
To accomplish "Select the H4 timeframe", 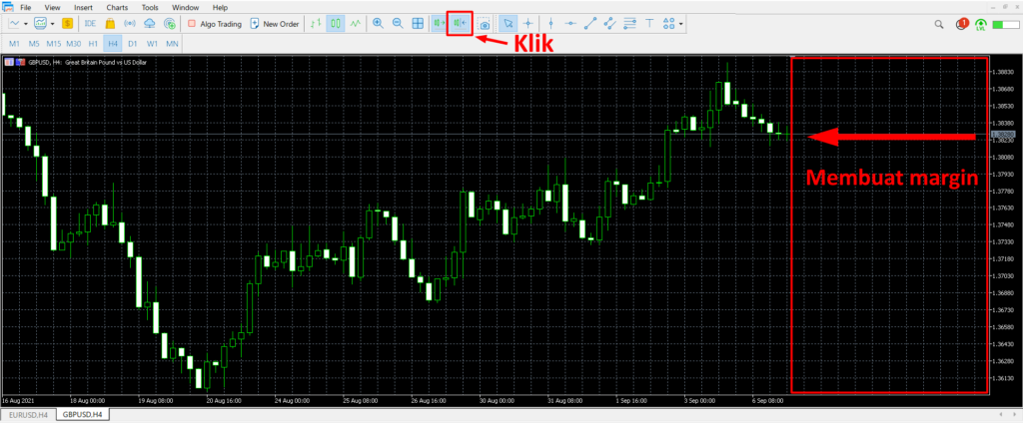I will (113, 43).
